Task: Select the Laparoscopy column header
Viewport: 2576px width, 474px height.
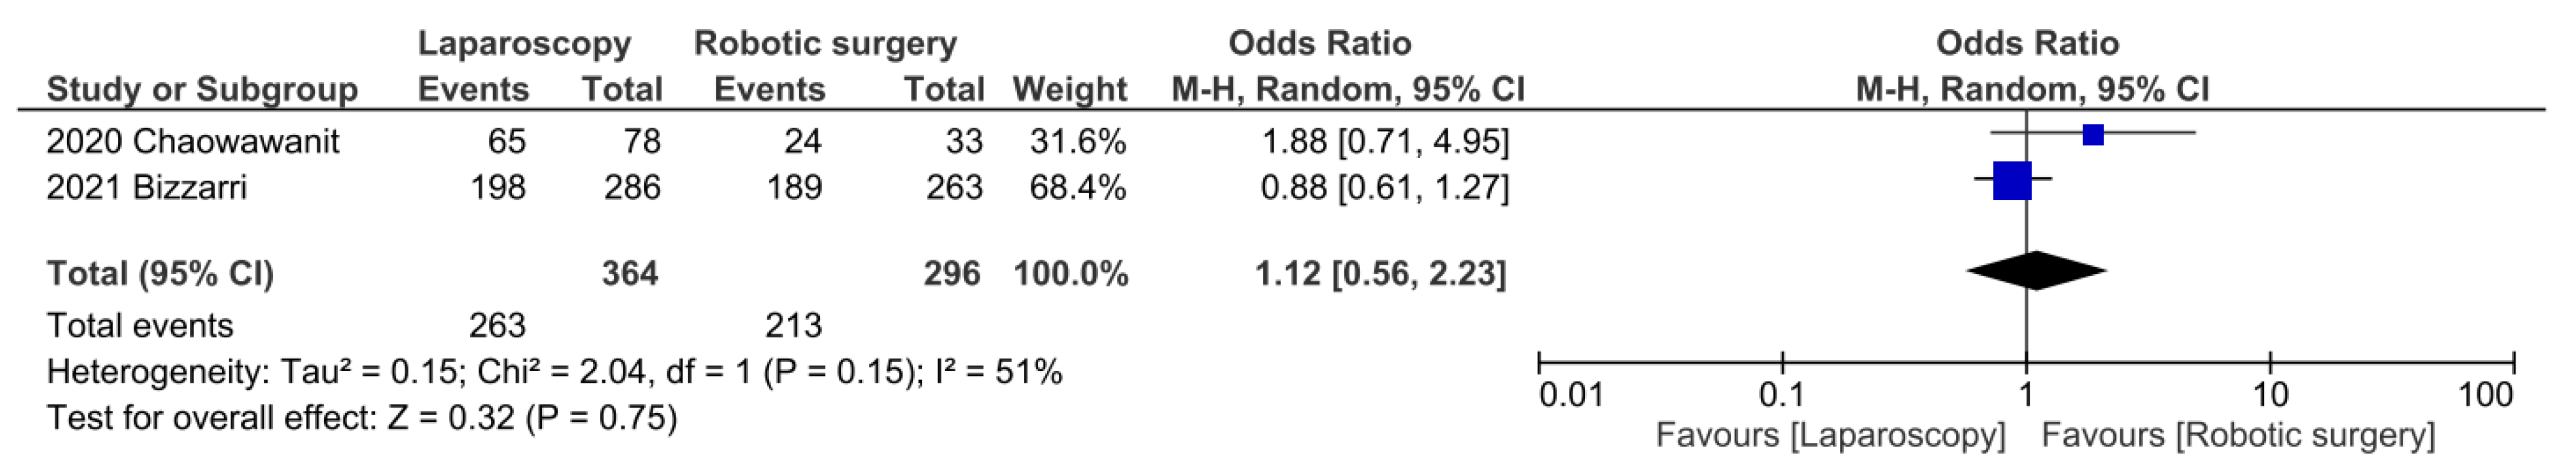Action: click(524, 43)
